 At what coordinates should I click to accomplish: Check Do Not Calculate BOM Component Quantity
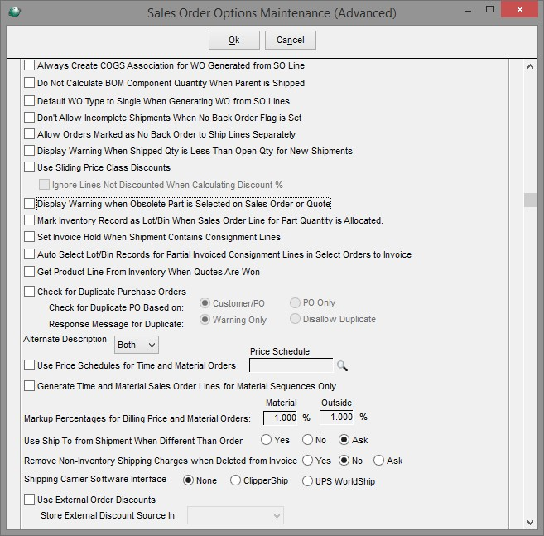[30, 83]
